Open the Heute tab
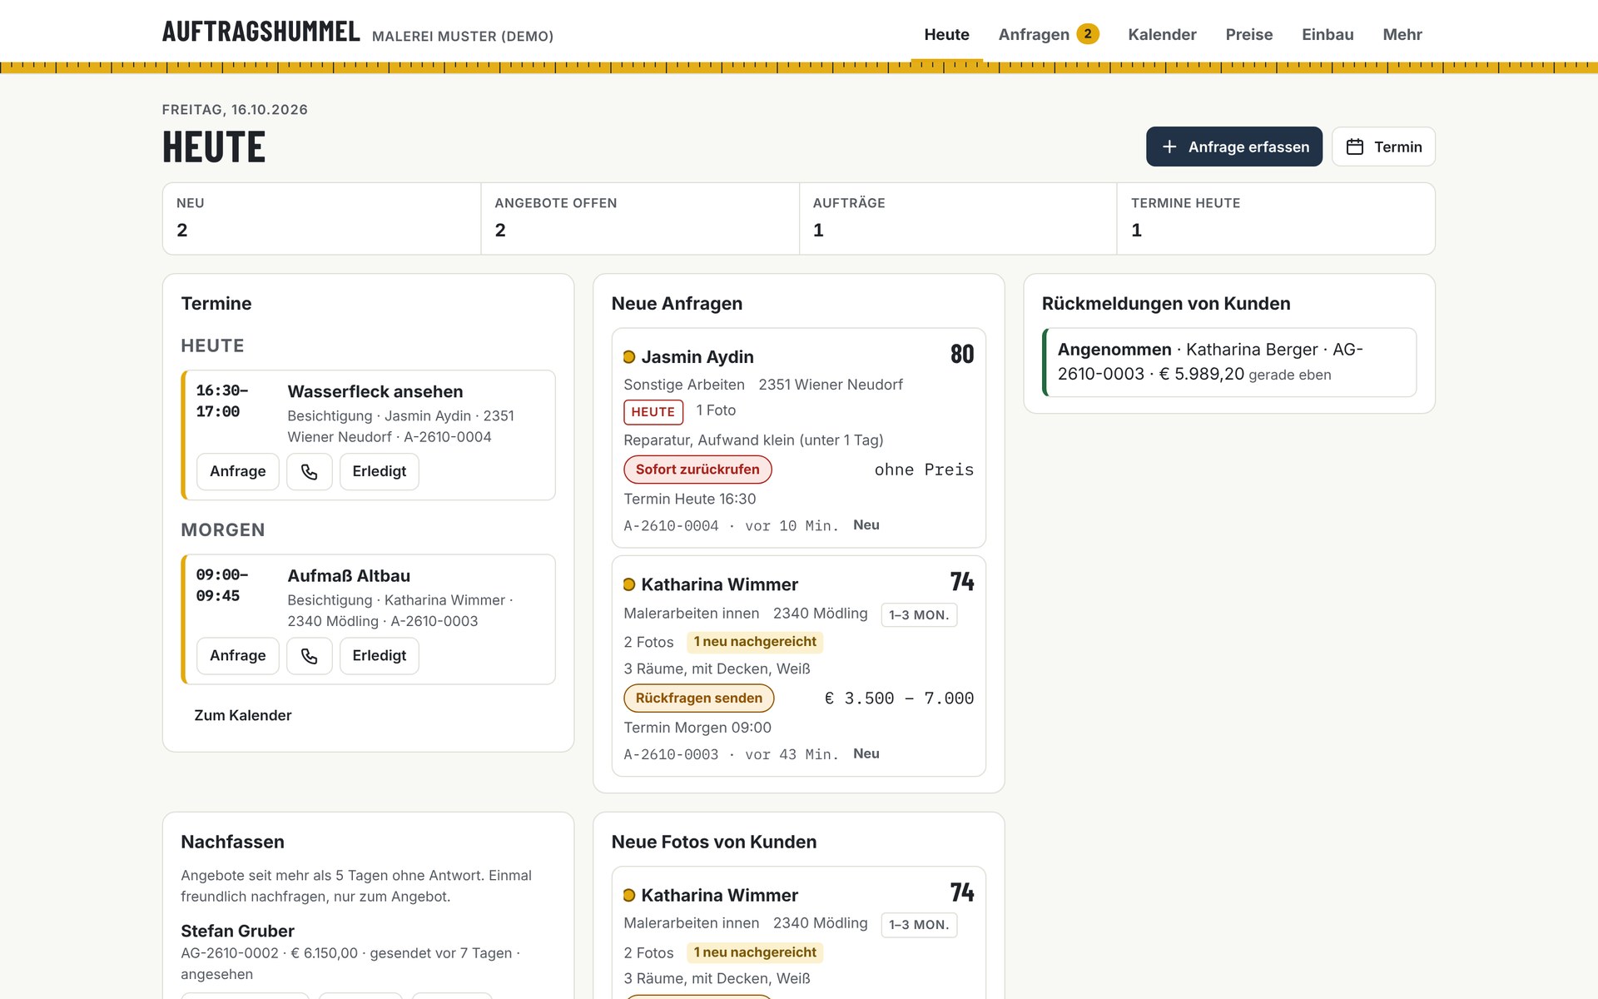 pyautogui.click(x=946, y=34)
